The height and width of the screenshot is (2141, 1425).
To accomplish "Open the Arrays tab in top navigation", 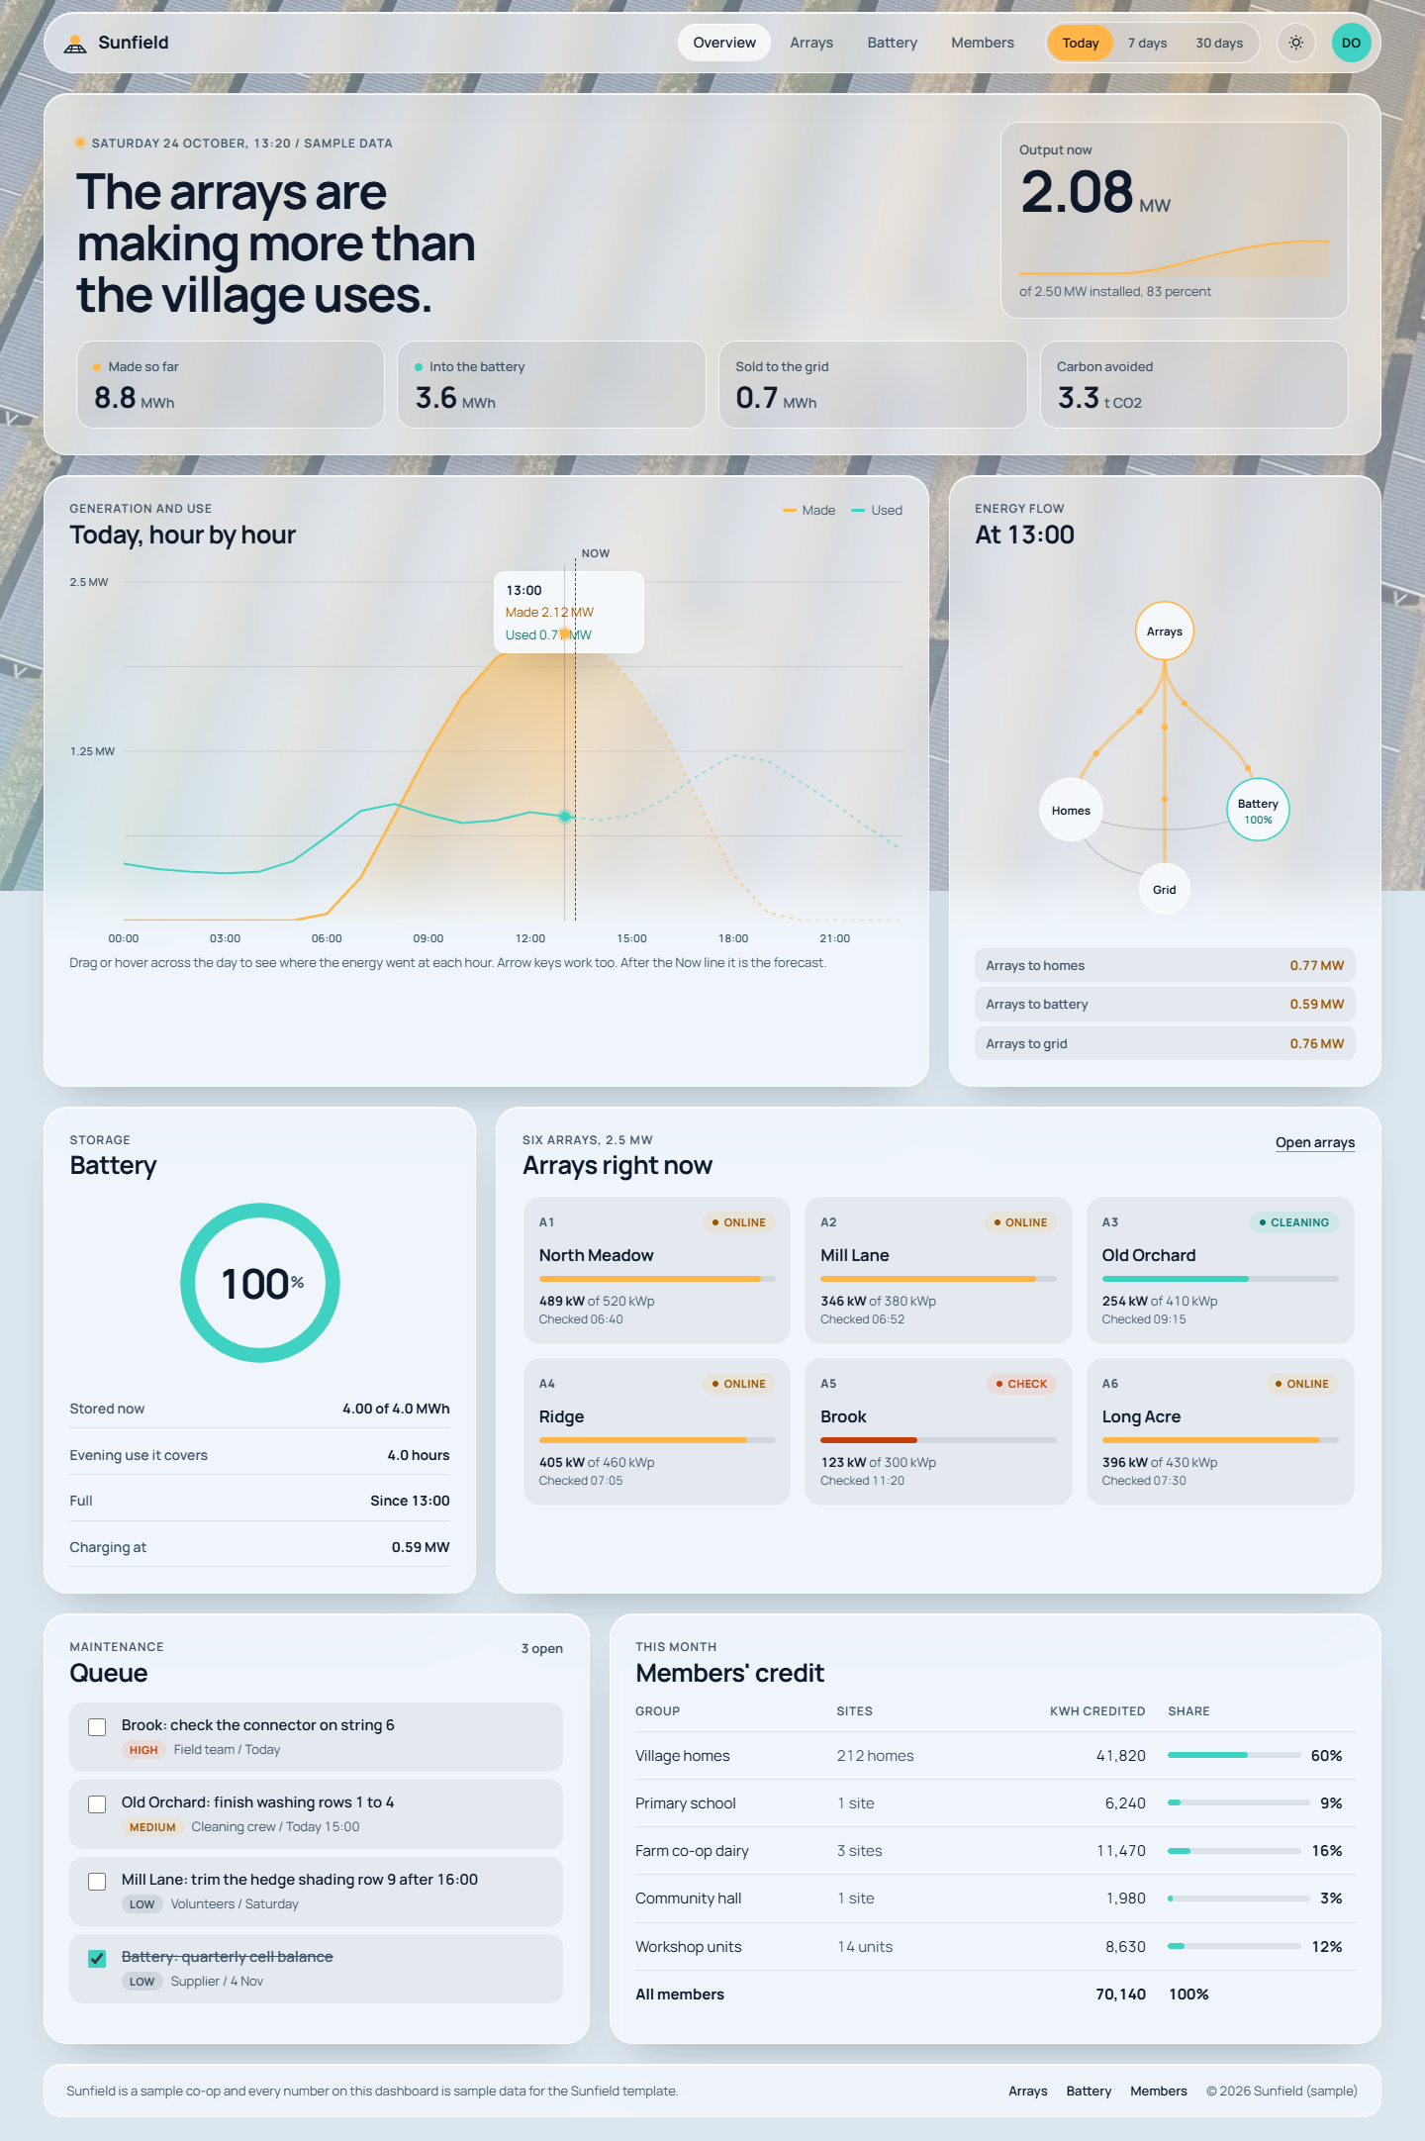I will coord(811,43).
